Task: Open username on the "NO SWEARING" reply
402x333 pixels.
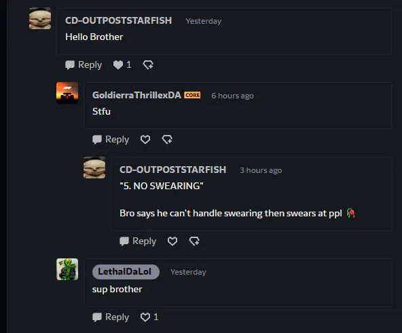Action: (x=172, y=170)
